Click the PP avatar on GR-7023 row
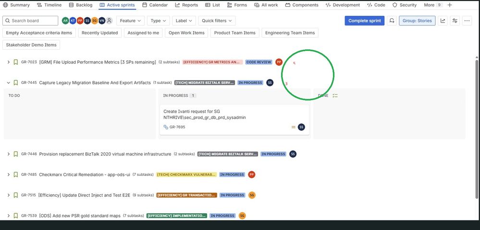480x230 pixels. tap(279, 62)
